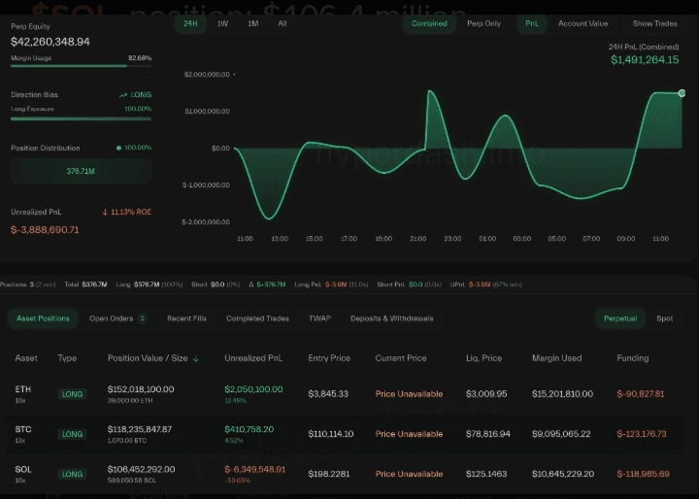Click the LONG trend arrow icon beside Direction Bias

click(123, 95)
